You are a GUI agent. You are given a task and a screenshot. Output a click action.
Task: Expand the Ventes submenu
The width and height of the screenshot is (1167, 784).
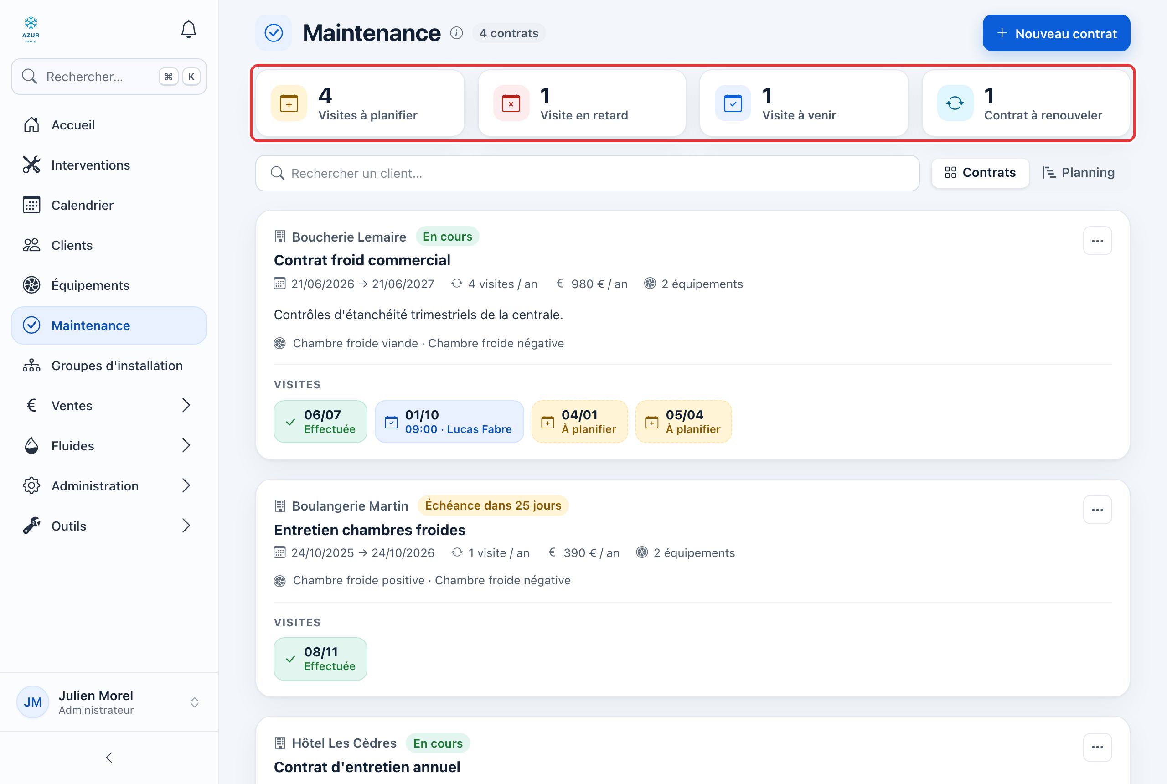point(109,406)
